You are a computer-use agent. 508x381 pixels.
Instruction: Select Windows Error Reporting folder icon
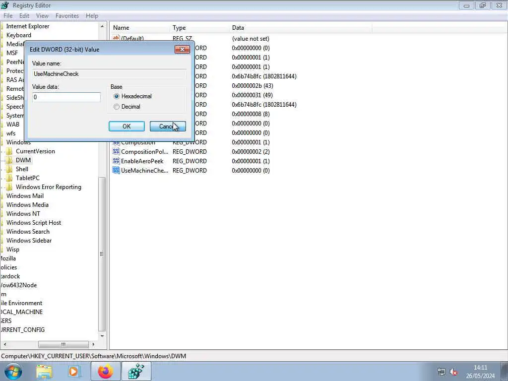(10, 187)
